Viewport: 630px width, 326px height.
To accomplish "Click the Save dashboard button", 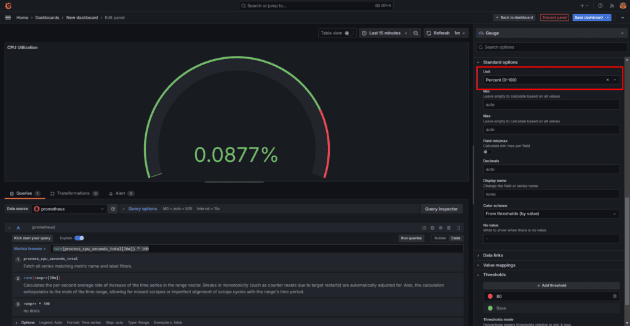I will 589,18.
